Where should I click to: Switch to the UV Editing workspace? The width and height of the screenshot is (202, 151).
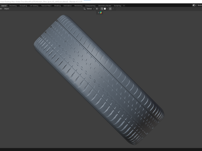[34, 6]
